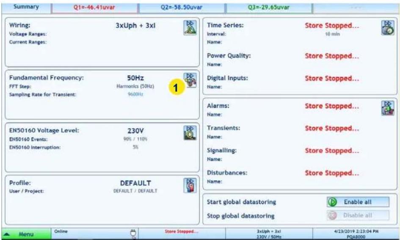Click the 50Hz fundamental frequency value

[135, 78]
